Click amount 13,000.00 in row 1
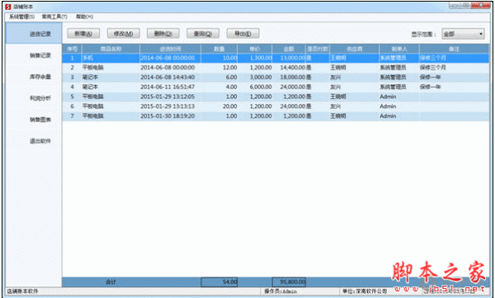This screenshot has height=298, width=495. coord(293,58)
